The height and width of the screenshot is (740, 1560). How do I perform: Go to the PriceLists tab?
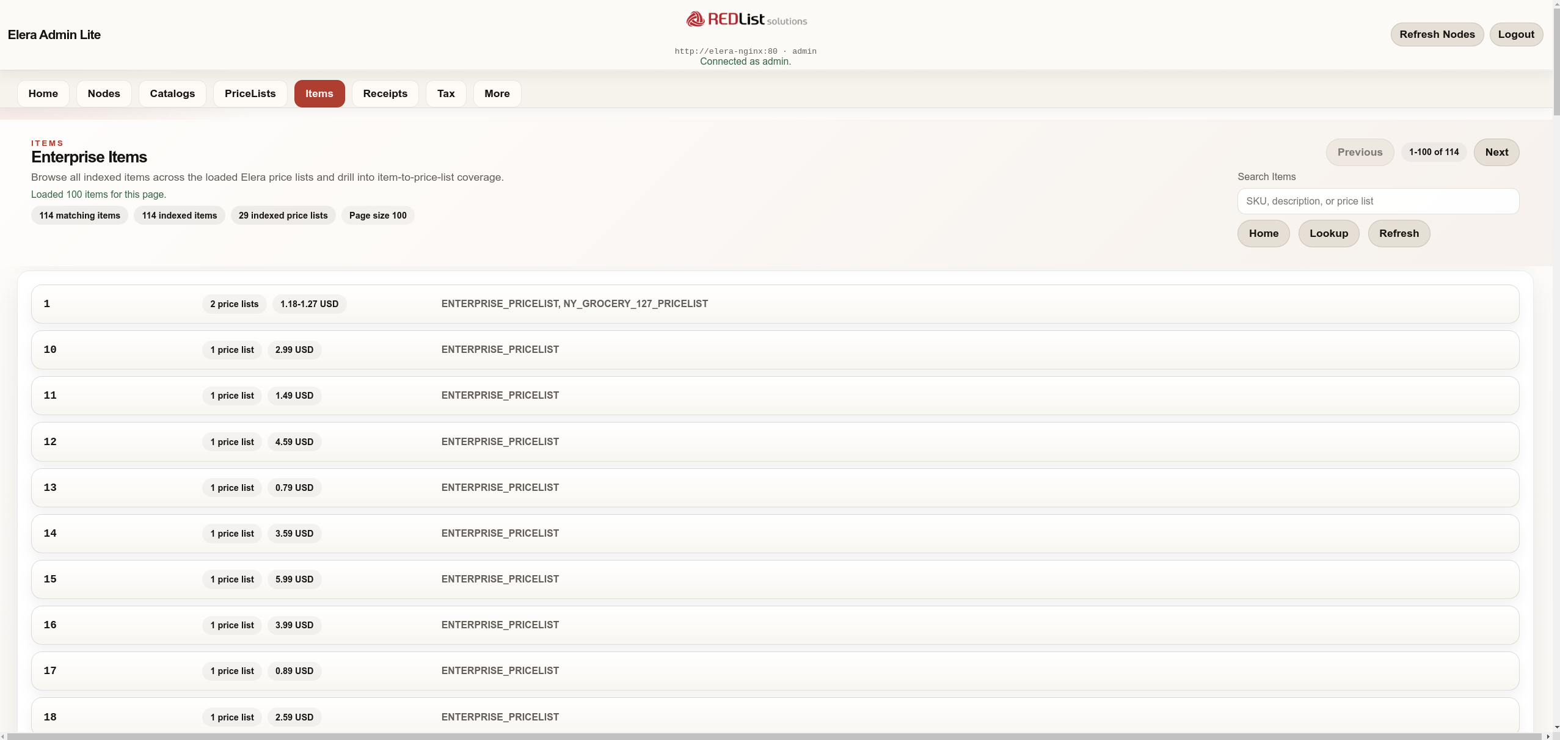pyautogui.click(x=250, y=93)
